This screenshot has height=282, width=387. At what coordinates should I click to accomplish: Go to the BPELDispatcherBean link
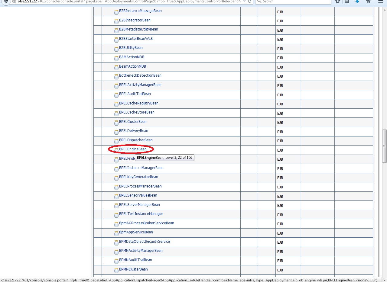(x=136, y=140)
